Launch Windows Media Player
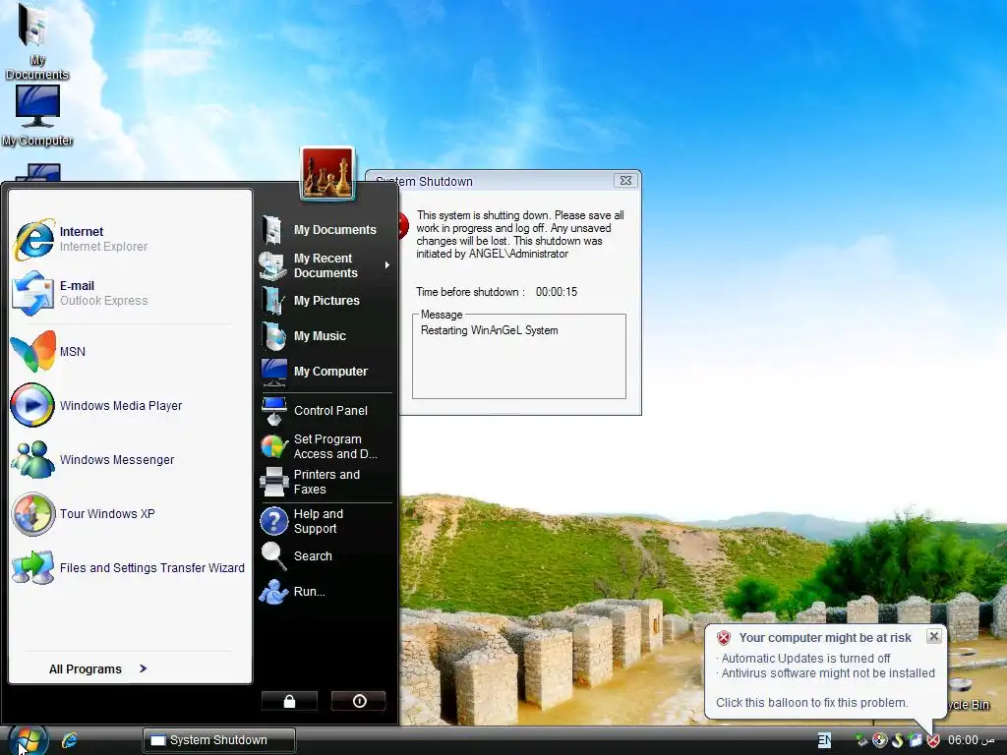 tap(131, 405)
